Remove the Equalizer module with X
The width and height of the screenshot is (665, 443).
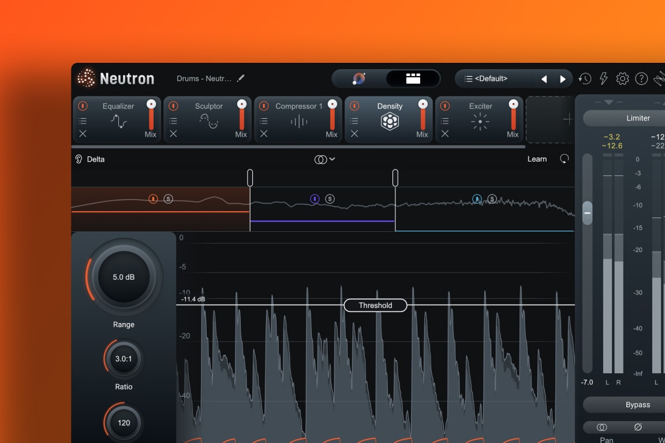83,134
